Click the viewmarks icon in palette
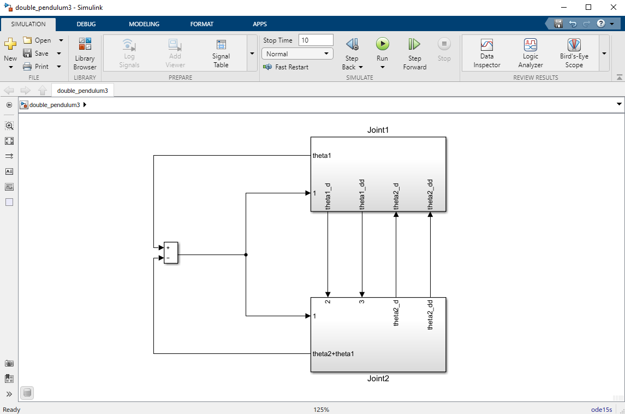The height and width of the screenshot is (414, 625). click(x=9, y=378)
